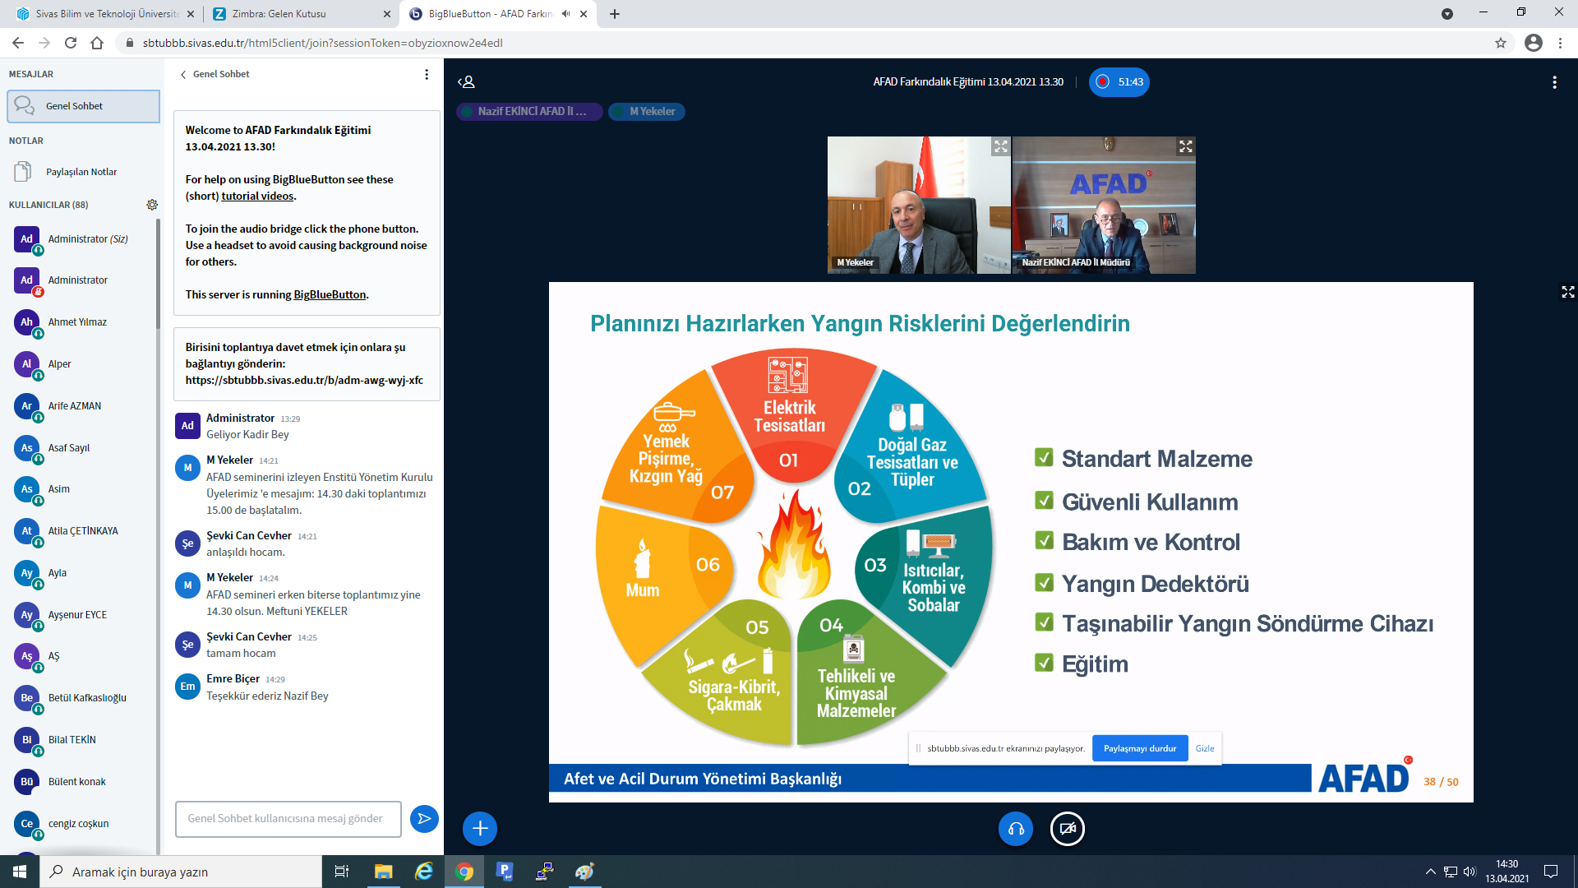Click the cengiz coşkun avatar
The height and width of the screenshot is (888, 1578).
click(x=27, y=824)
